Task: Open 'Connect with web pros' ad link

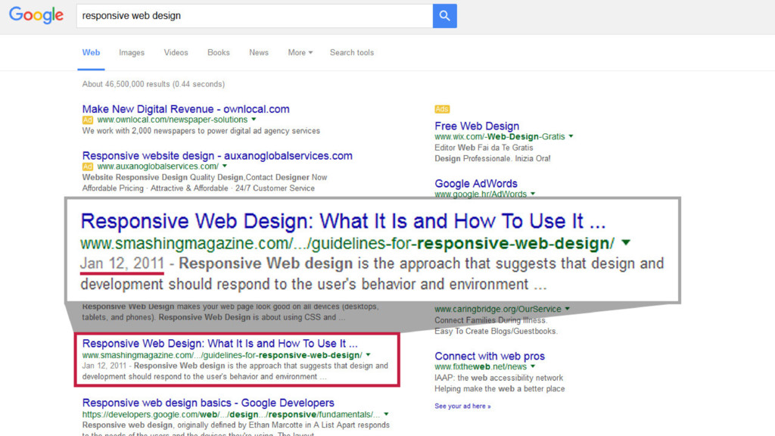Action: pos(490,356)
